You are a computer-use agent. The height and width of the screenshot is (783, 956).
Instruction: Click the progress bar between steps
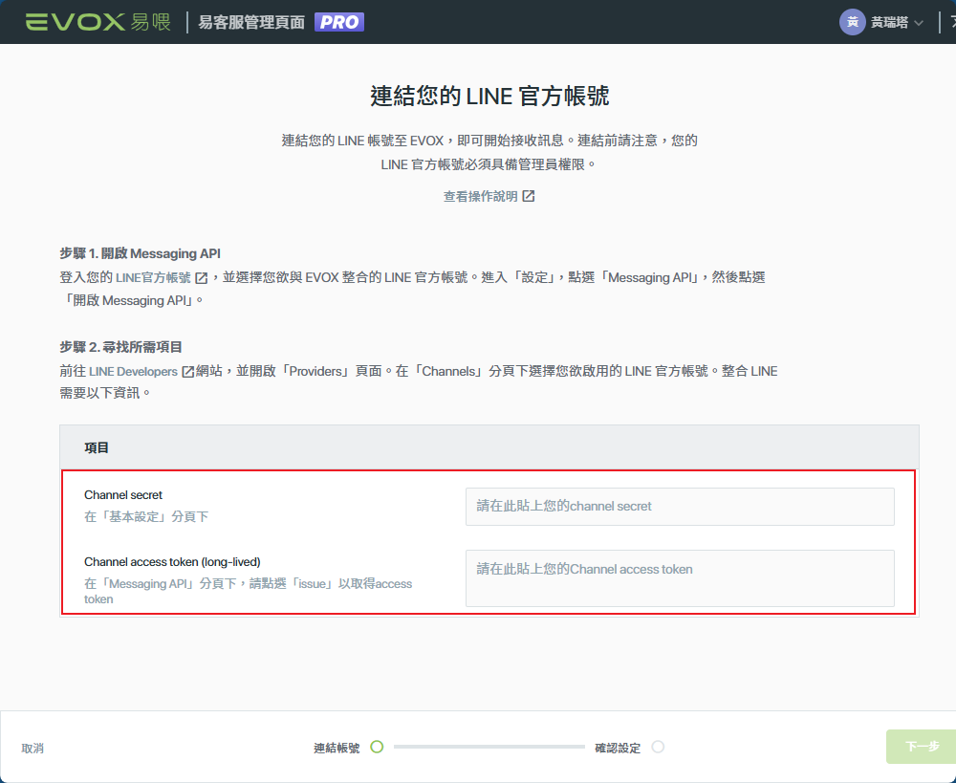tap(489, 747)
